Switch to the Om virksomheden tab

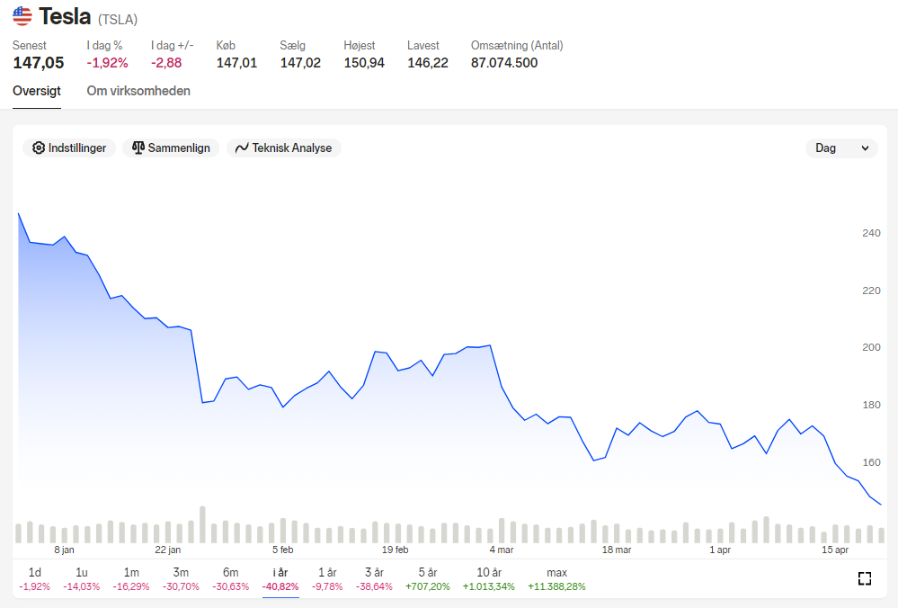(138, 91)
